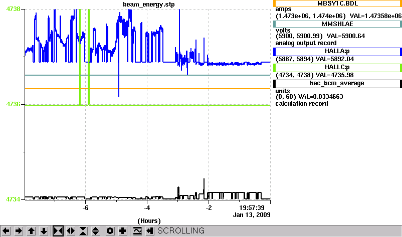
Task: Click the 'volts' units label
Action: pyautogui.click(x=283, y=31)
